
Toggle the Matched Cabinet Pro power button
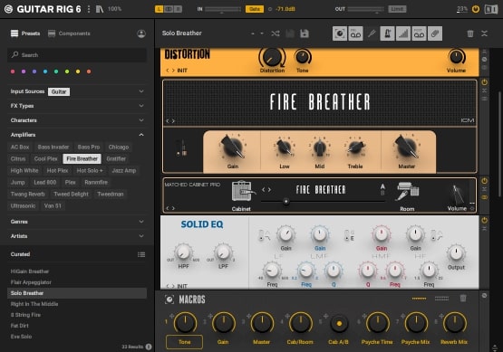point(484,181)
